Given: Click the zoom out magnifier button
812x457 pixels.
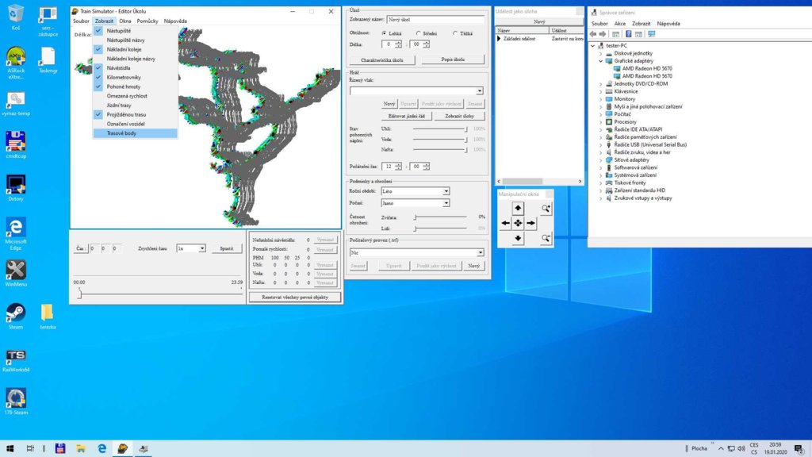Looking at the screenshot, I should [x=546, y=238].
